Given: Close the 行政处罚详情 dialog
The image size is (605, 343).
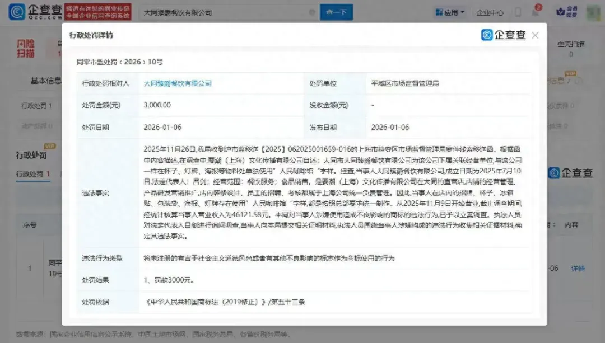Looking at the screenshot, I should [535, 35].
